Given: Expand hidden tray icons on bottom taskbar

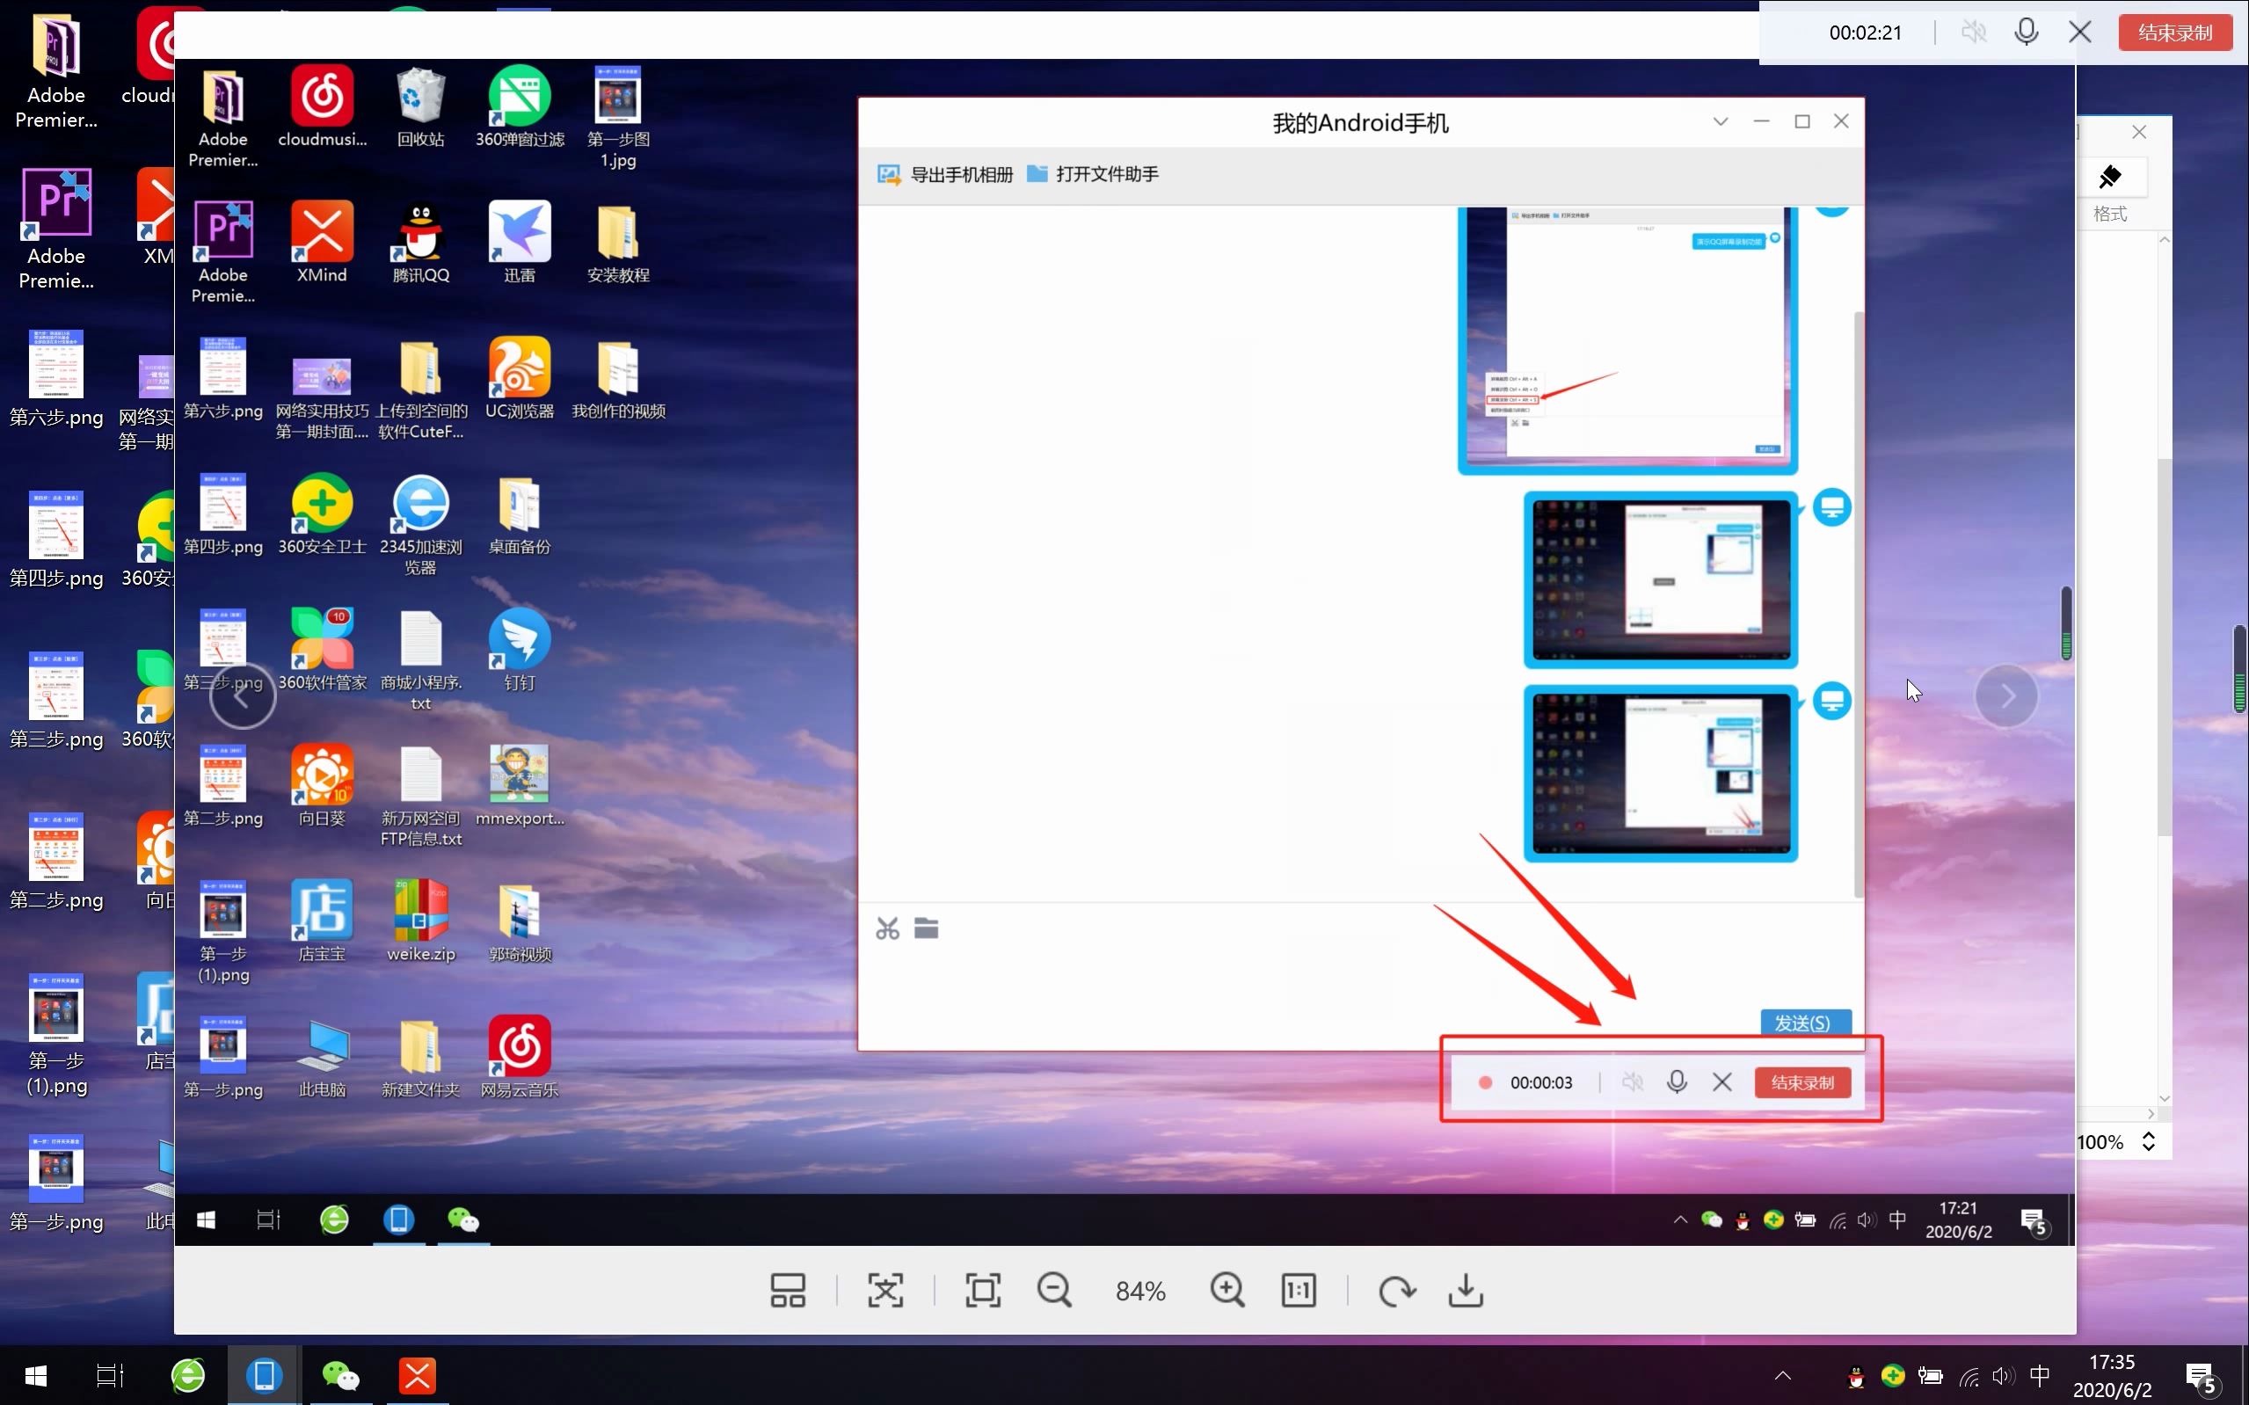Looking at the screenshot, I should 1783,1375.
